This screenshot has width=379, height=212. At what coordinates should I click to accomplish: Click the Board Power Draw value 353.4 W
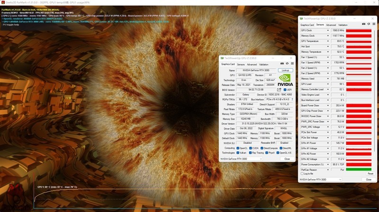click(x=338, y=106)
